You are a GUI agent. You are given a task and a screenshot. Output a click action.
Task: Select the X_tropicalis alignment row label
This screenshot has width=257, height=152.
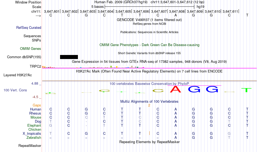tap(32, 134)
